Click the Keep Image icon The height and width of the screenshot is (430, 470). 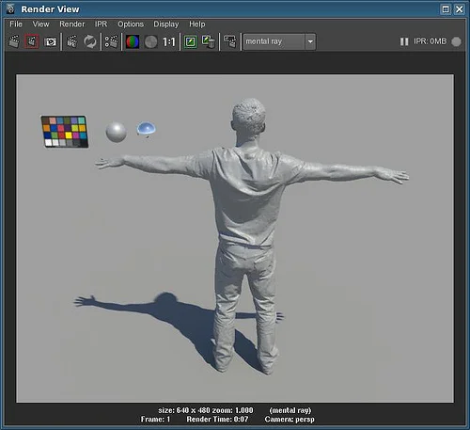point(191,41)
